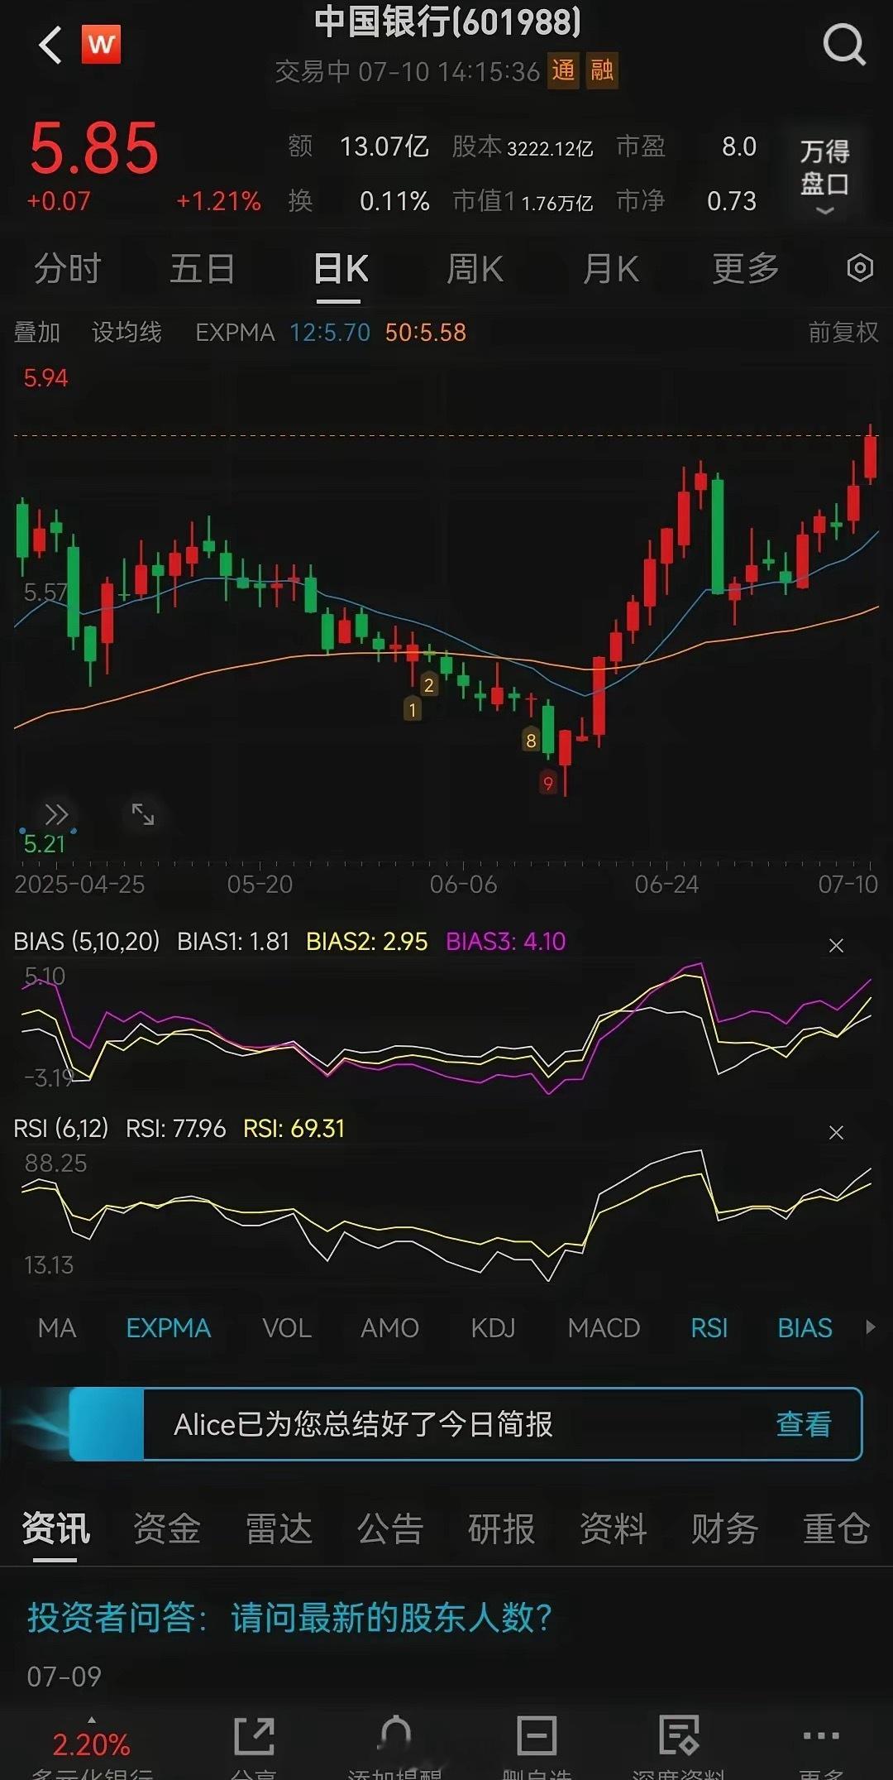
Task: Open the 重仓 holdings tab
Action: coord(837,1528)
